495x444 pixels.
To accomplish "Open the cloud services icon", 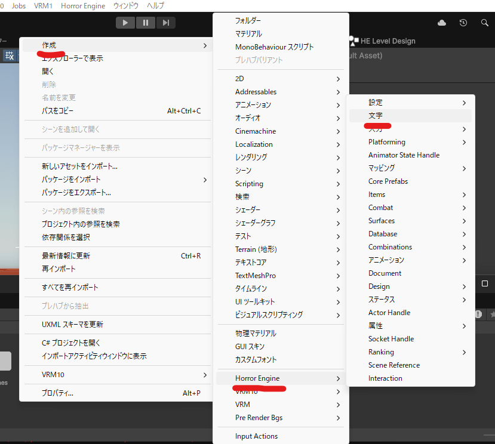I will (x=442, y=23).
